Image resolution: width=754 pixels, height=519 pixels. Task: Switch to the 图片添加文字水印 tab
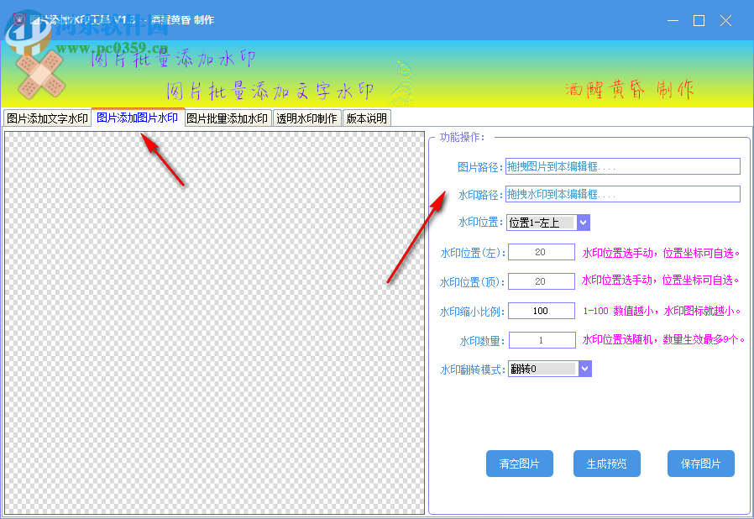[48, 118]
